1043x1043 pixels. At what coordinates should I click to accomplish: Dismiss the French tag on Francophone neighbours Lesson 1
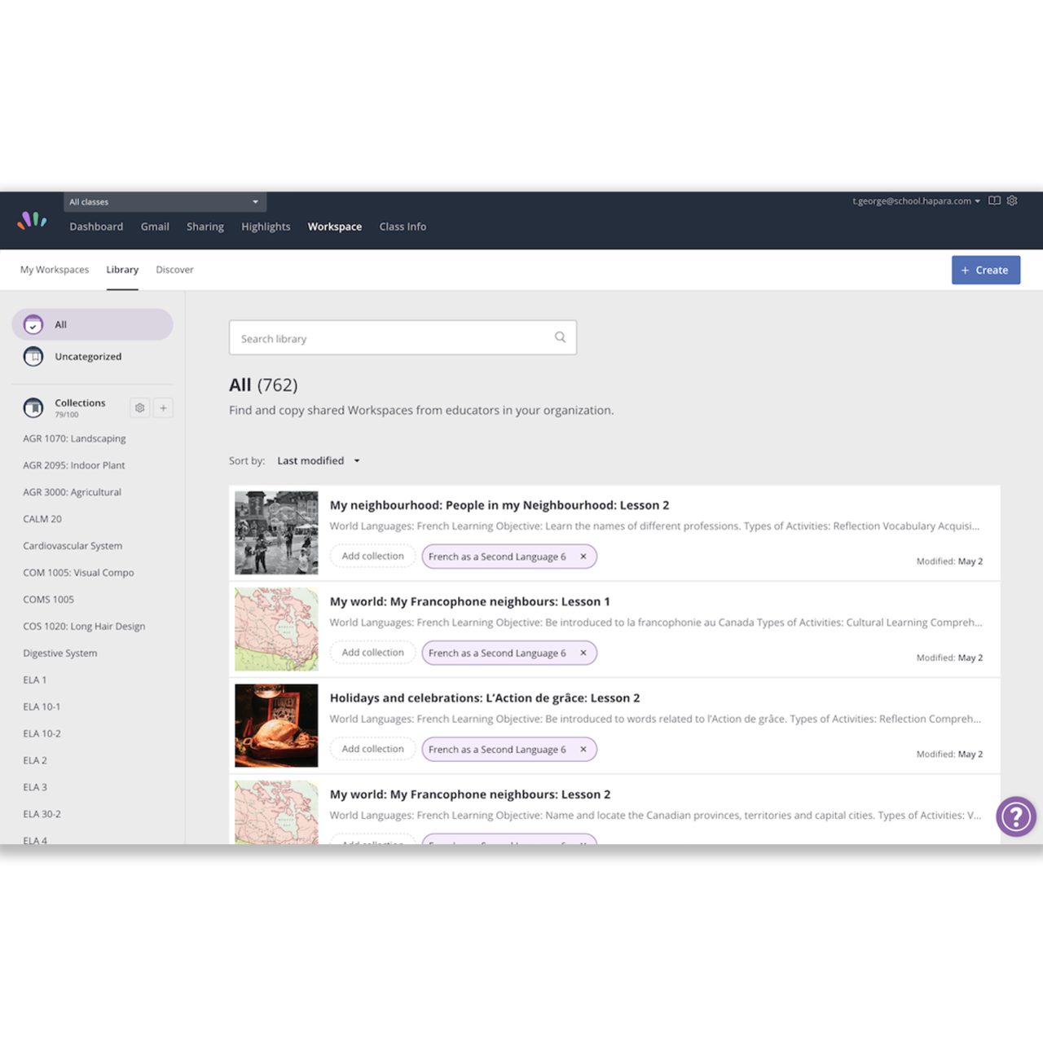pos(583,653)
